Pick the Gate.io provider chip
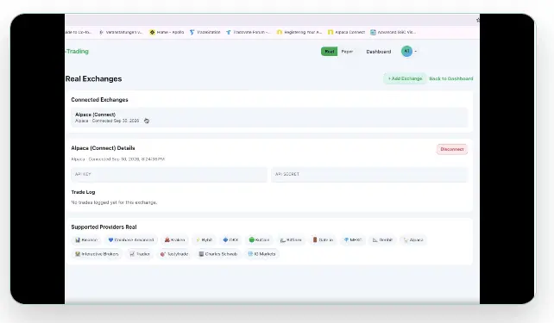Viewport: 554px width, 323px height. pyautogui.click(x=323, y=239)
